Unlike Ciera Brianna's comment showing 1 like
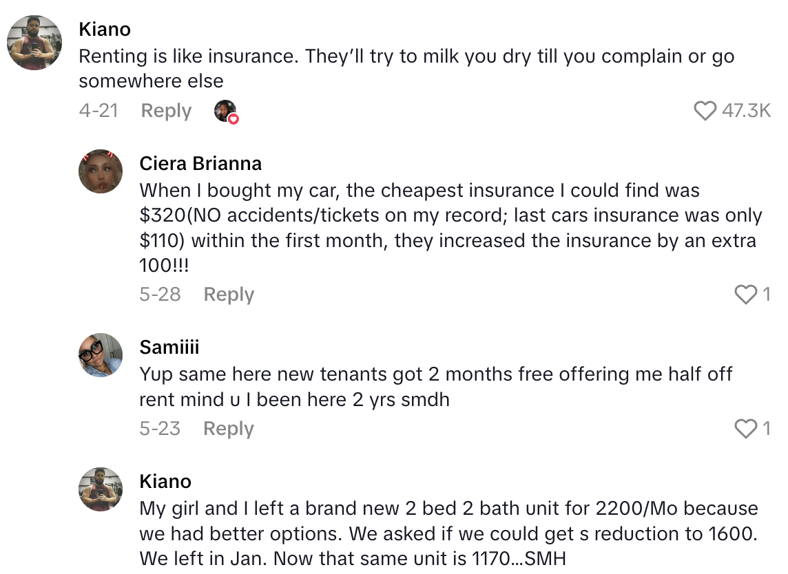Screen dimensions: 788x574 pos(746,295)
